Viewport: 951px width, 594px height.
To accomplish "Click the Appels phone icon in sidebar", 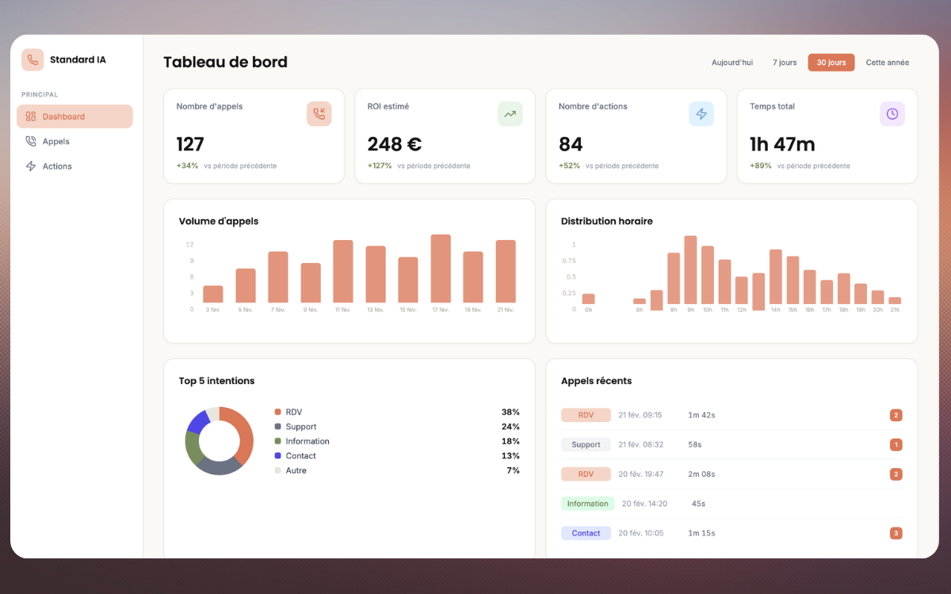I will point(31,142).
